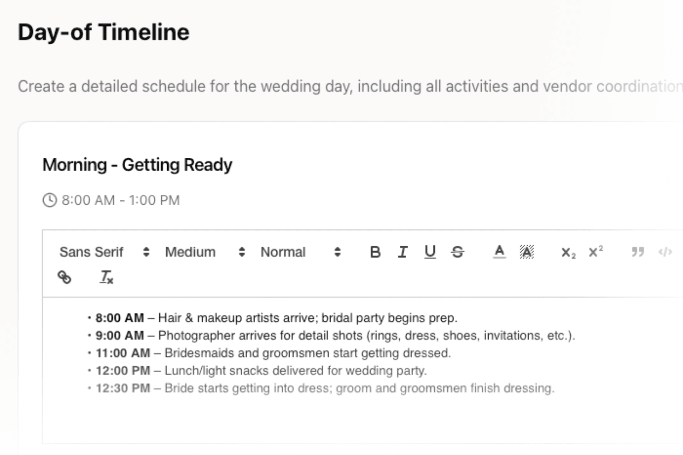The height and width of the screenshot is (455, 683).
Task: Click the 12:30 PM bride dressing line
Action: 325,388
